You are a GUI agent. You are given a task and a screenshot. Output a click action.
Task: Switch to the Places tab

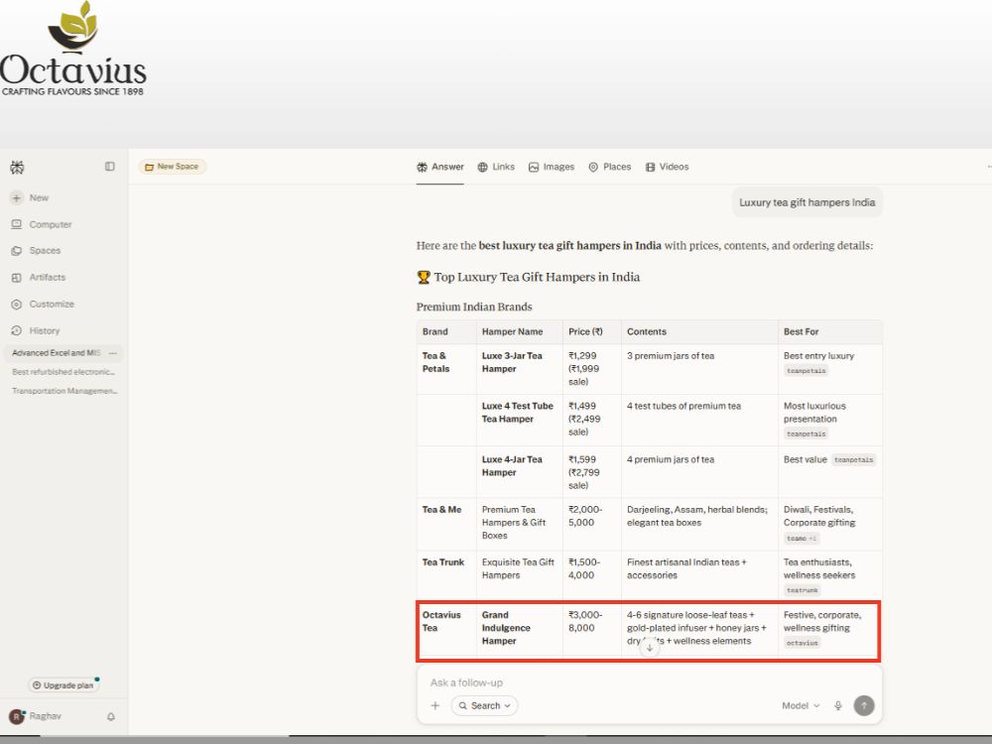[610, 167]
